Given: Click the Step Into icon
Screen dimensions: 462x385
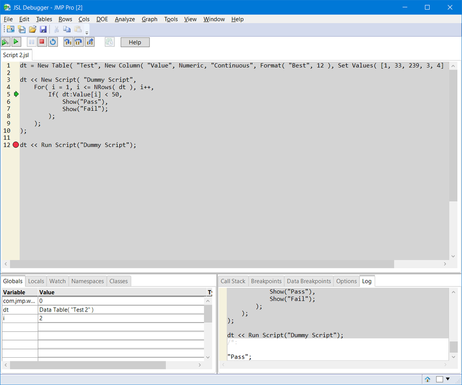Looking at the screenshot, I should (x=68, y=42).
